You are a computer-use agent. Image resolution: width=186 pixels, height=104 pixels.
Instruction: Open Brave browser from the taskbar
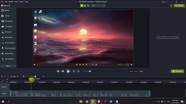click(99, 101)
